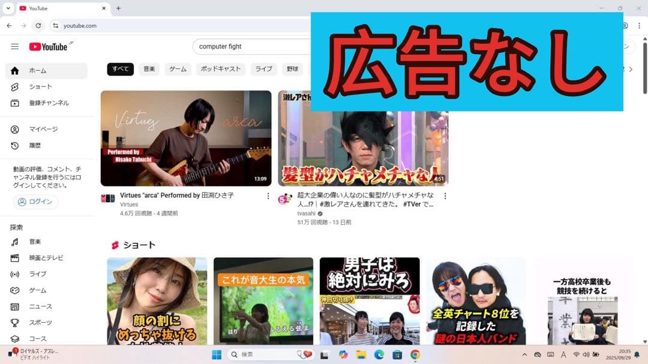
Task: Select the ポッドキャスト filter chip
Action: coord(221,69)
